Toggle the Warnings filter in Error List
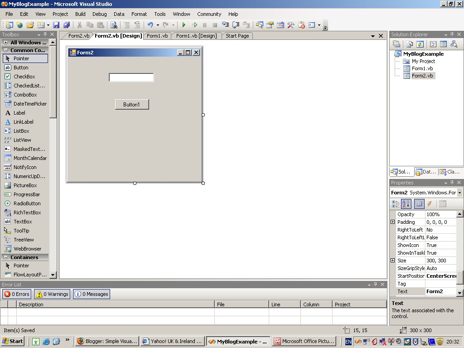The height and width of the screenshot is (348, 464). tap(51, 294)
